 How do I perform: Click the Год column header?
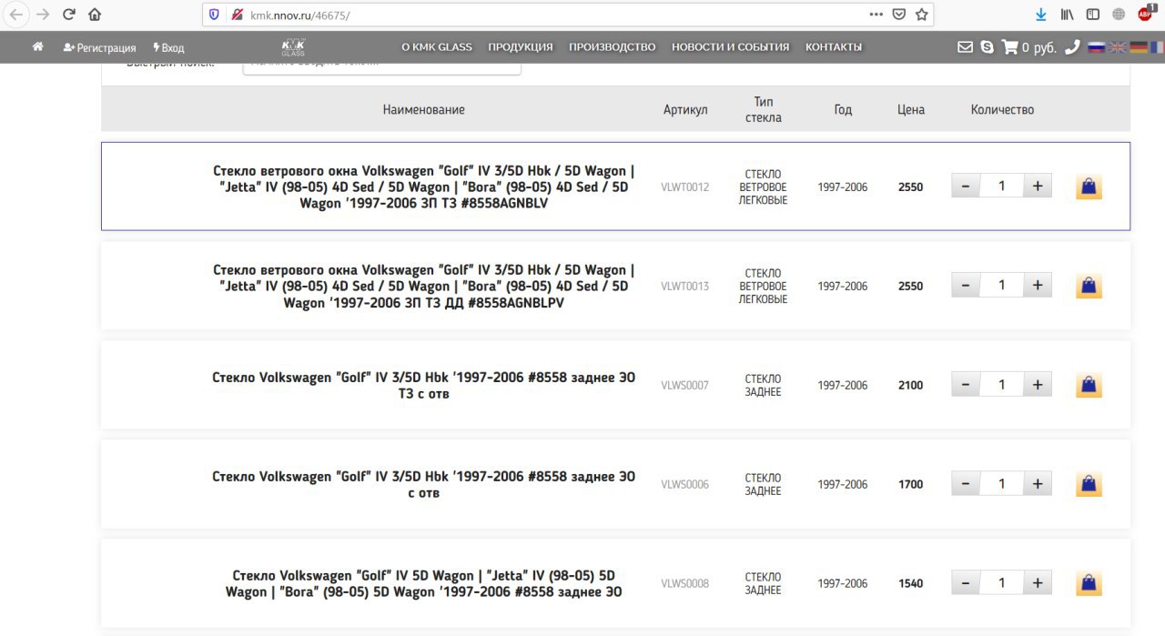click(x=844, y=109)
